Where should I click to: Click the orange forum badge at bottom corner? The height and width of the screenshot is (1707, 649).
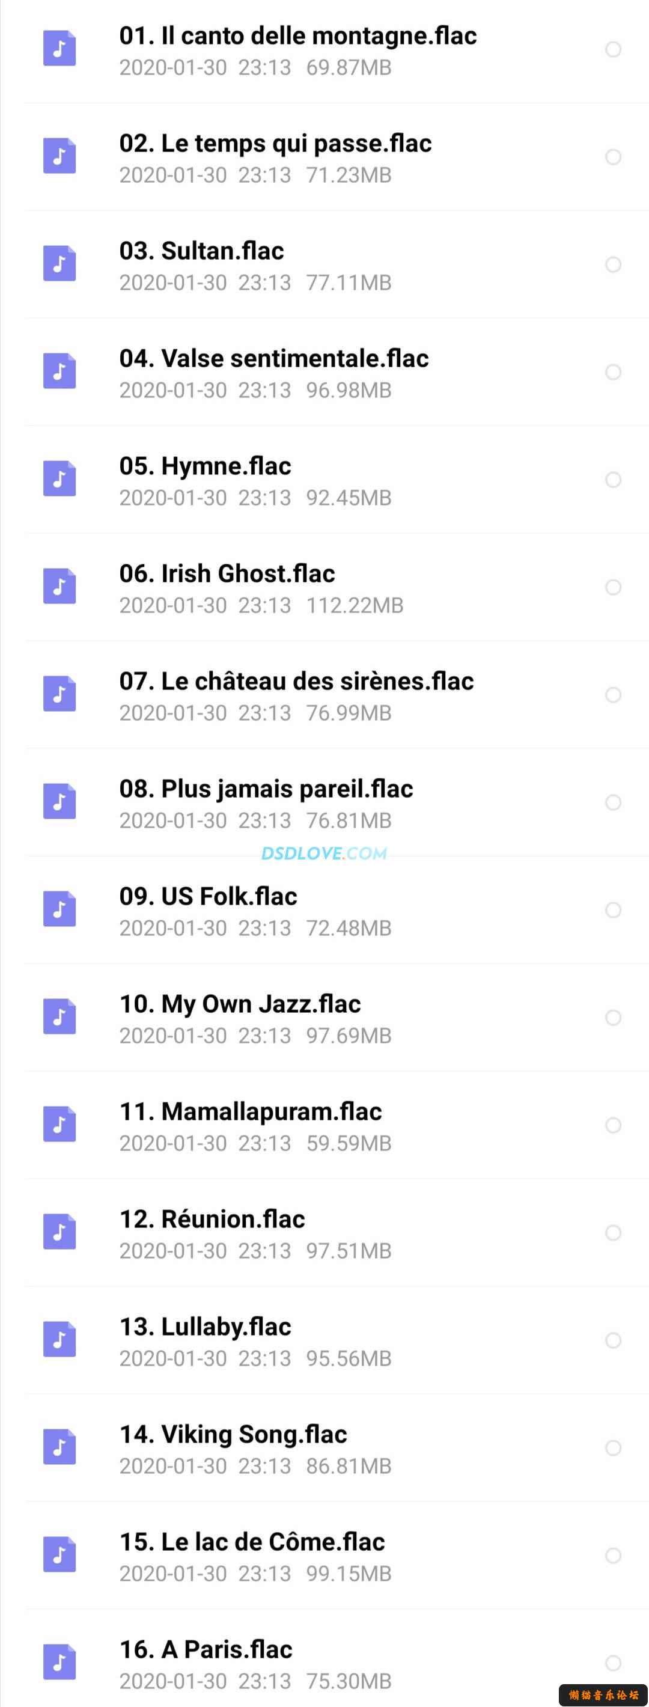pyautogui.click(x=603, y=1694)
